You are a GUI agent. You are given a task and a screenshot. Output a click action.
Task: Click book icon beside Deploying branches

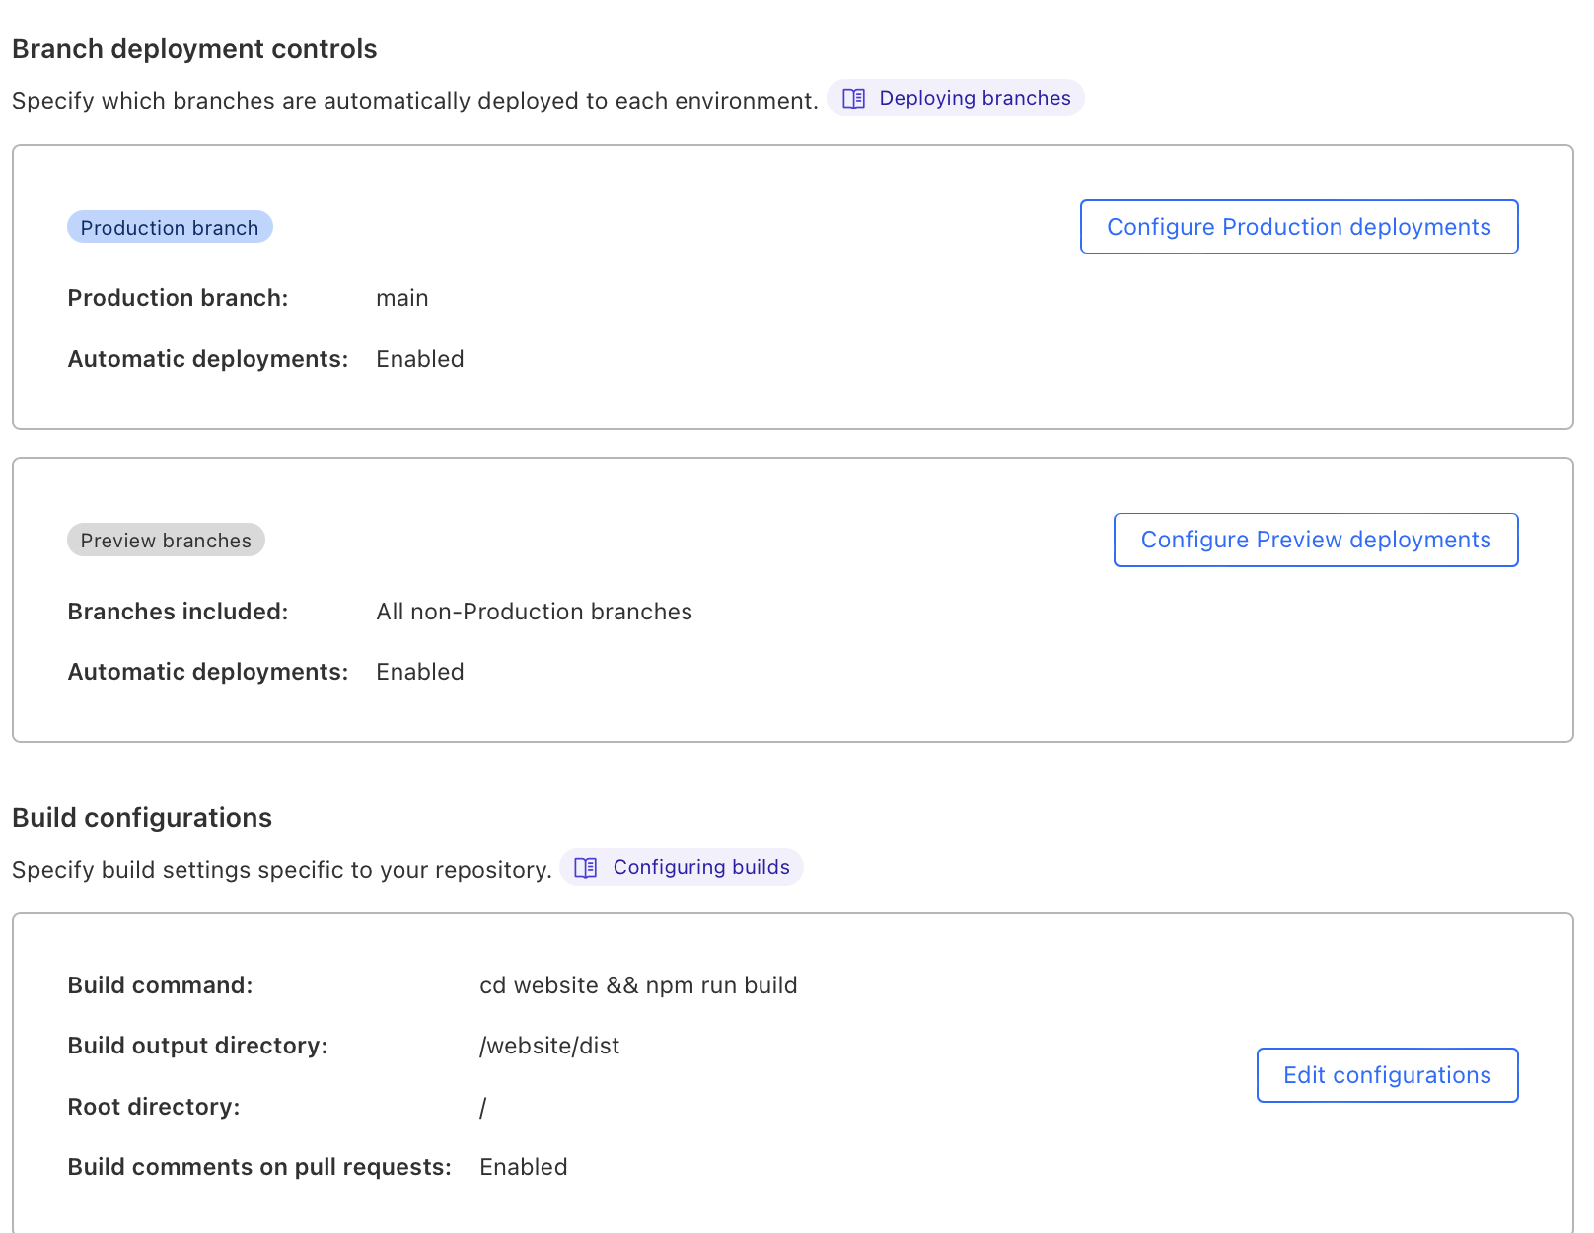854,99
